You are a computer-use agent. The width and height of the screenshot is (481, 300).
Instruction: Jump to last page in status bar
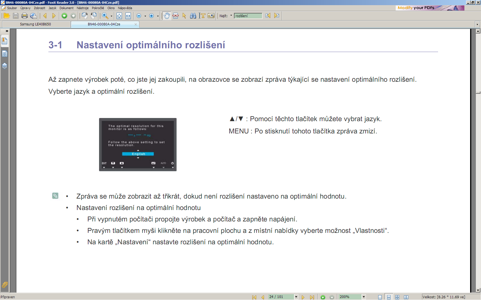click(312, 297)
